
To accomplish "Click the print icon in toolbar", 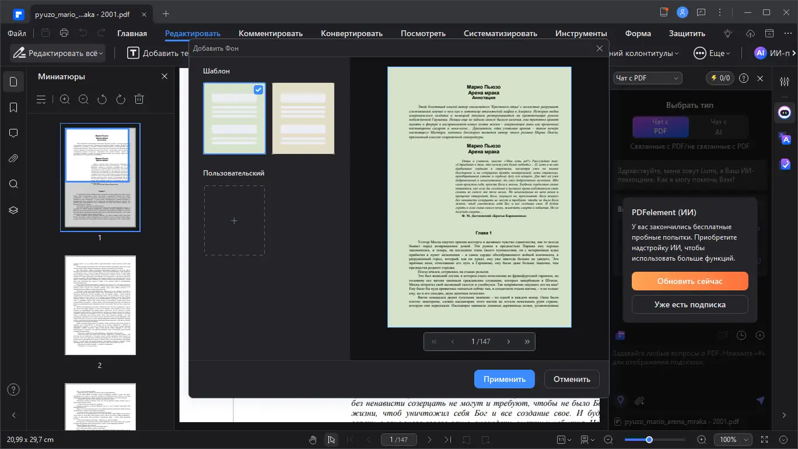I will (x=64, y=33).
